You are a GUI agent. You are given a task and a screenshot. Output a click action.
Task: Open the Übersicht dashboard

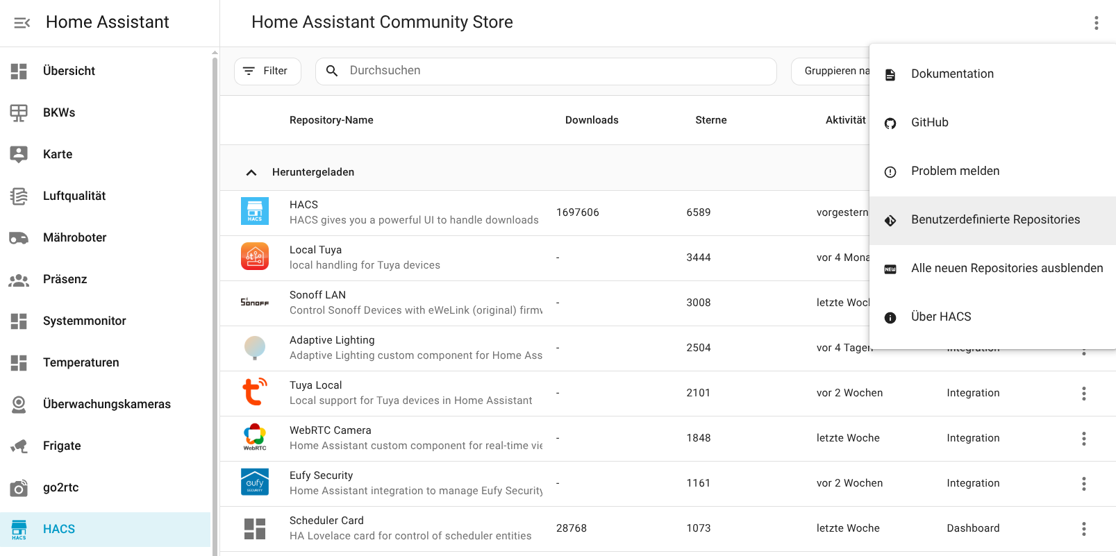[x=106, y=71]
